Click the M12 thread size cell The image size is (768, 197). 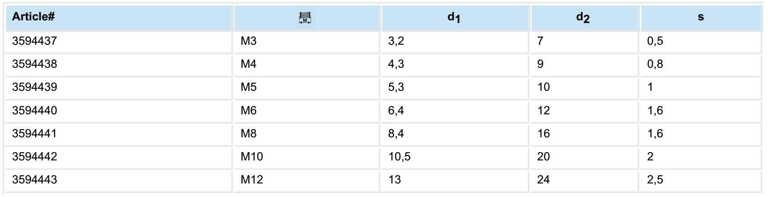252,180
